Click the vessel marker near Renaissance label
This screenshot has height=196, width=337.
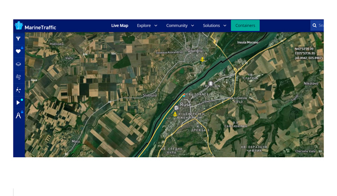point(184,94)
